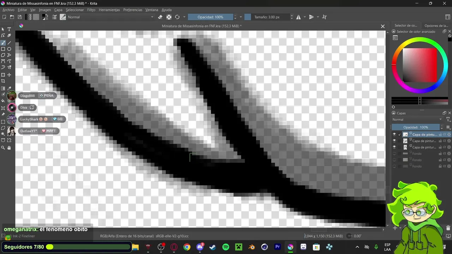Select the Freehand brush tool
This screenshot has width=452, height=254.
coord(3,43)
